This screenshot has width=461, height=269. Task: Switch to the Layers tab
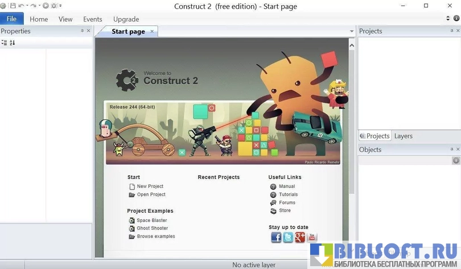(x=403, y=136)
